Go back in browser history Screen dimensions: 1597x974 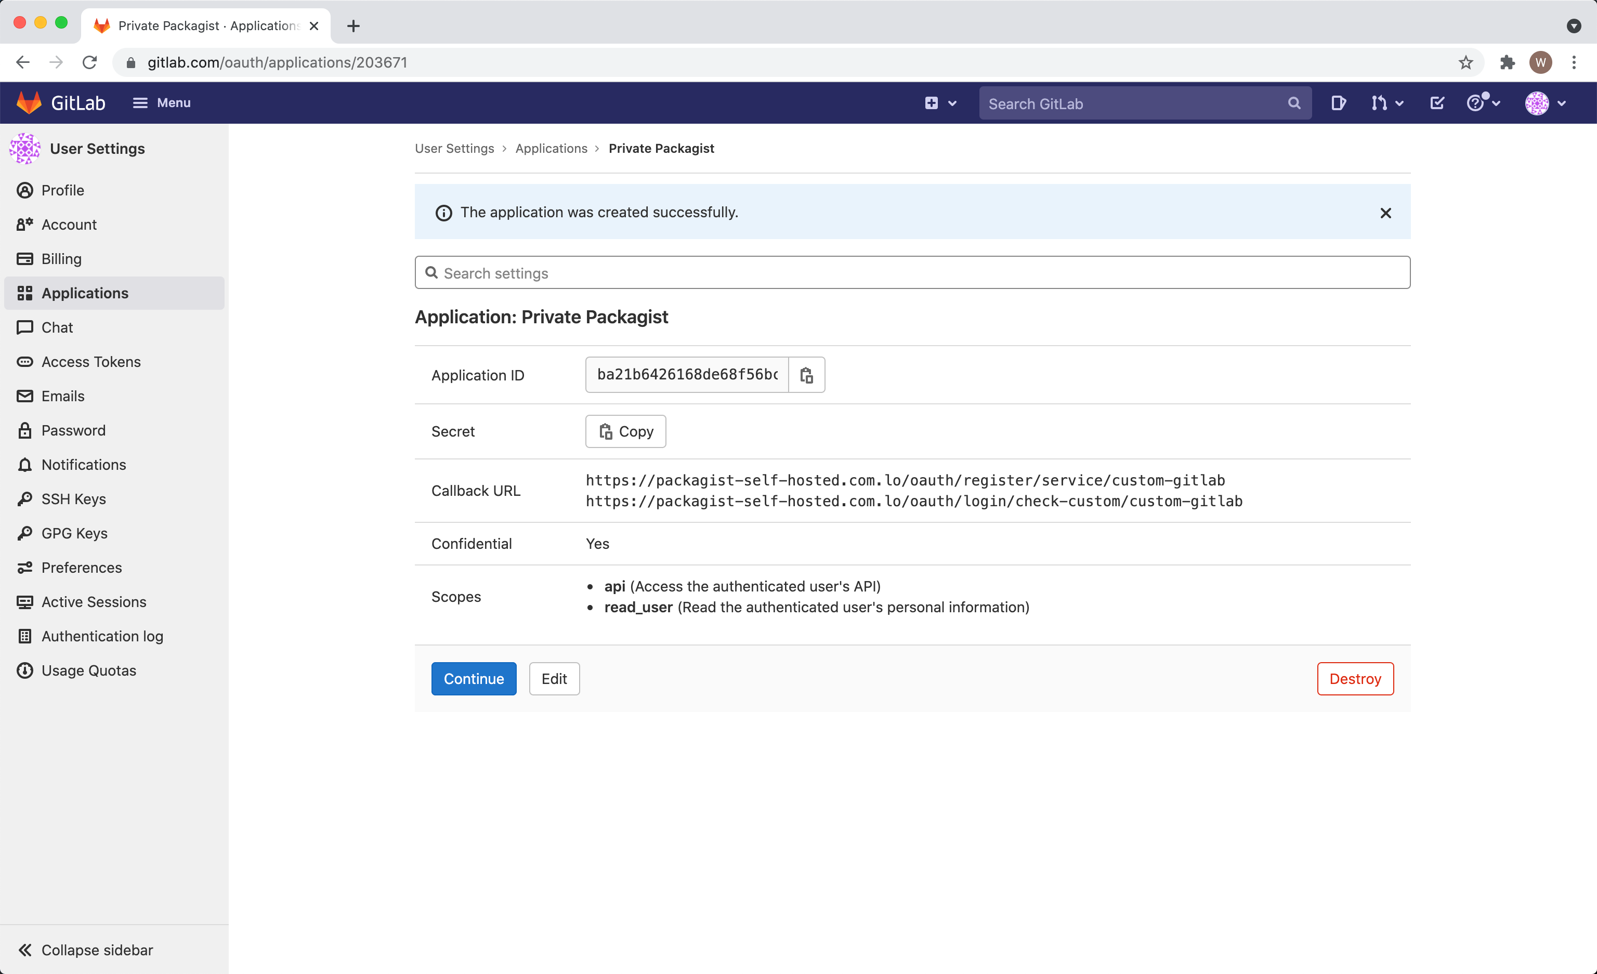23,62
